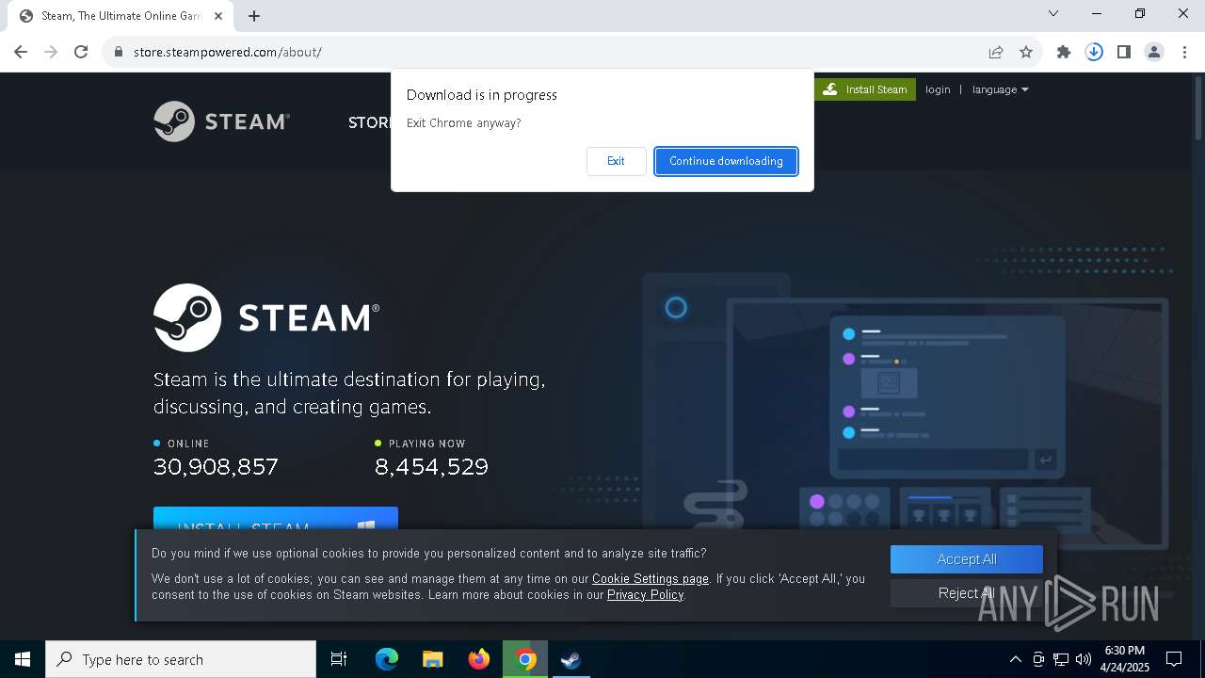The width and height of the screenshot is (1205, 678).
Task: Toggle Chrome side panel
Action: pos(1124,52)
